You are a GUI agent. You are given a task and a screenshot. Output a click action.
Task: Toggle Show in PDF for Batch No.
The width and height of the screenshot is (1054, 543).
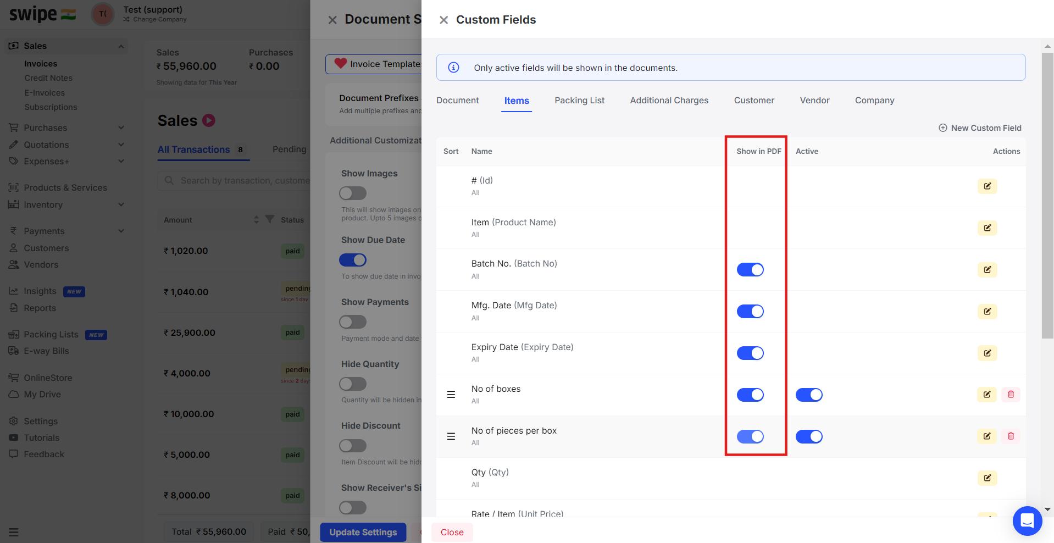pos(750,270)
